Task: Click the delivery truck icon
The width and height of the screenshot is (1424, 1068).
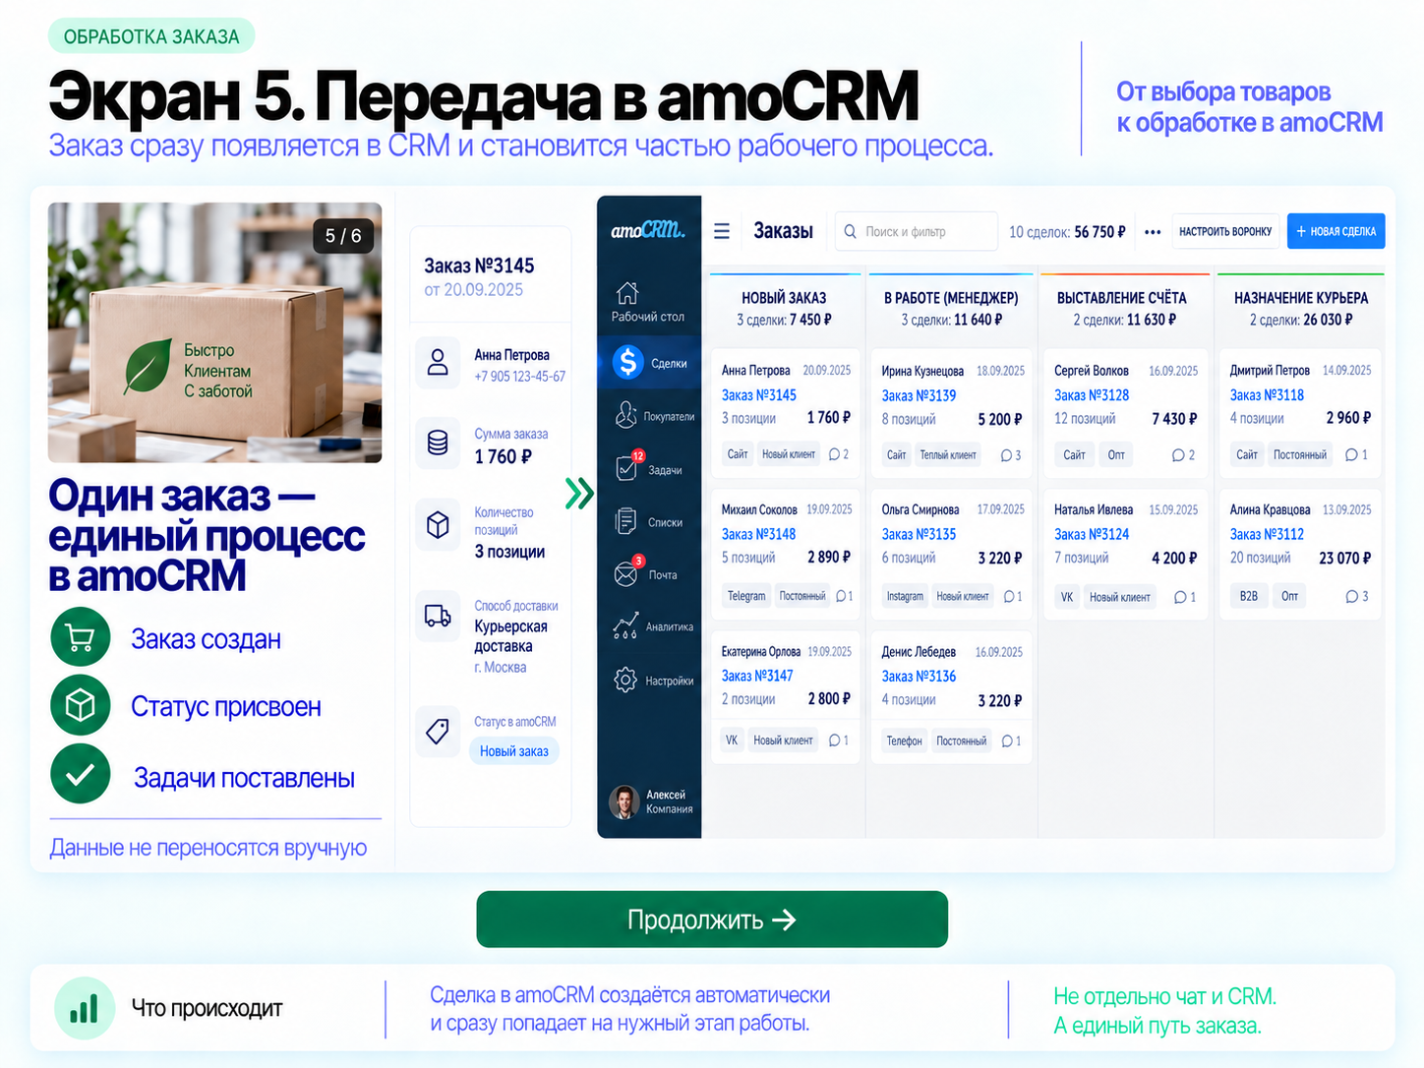Action: 438,617
